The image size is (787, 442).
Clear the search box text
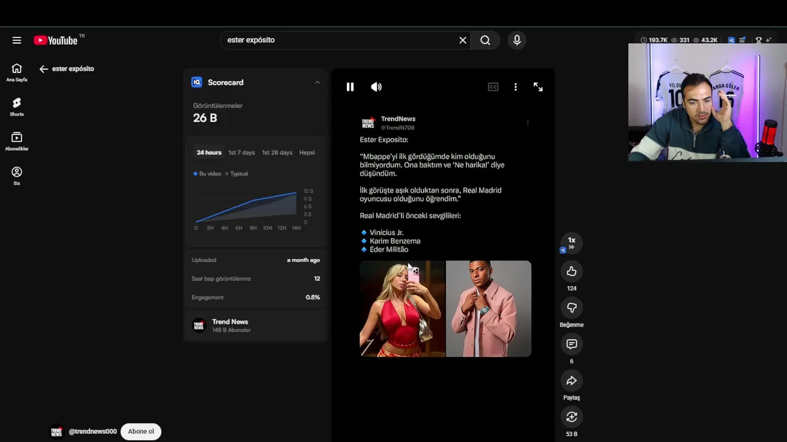coord(463,40)
